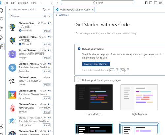Image resolution: width=165 pixels, height=135 pixels.
Task: Focus the top Search command box
Action: 97,3
